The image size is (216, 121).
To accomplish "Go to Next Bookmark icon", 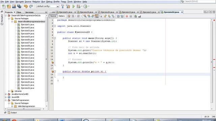I will [x=109, y=16].
